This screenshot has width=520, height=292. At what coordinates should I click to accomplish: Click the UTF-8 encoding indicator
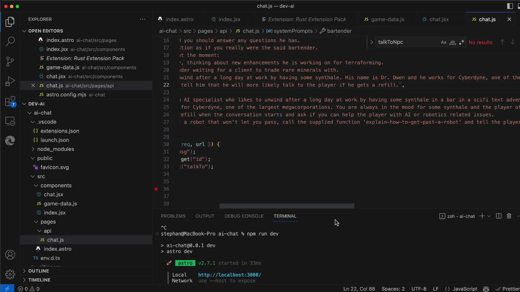click(x=419, y=289)
